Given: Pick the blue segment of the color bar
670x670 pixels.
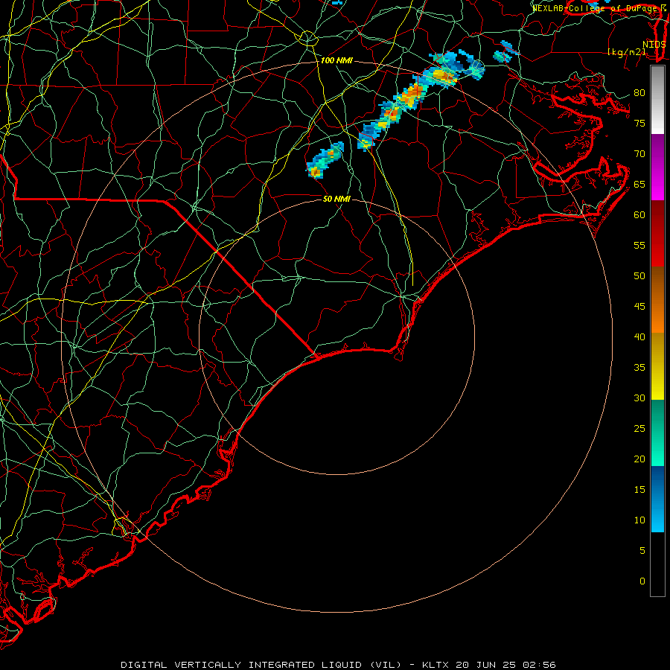Looking at the screenshot, I should coord(657,499).
